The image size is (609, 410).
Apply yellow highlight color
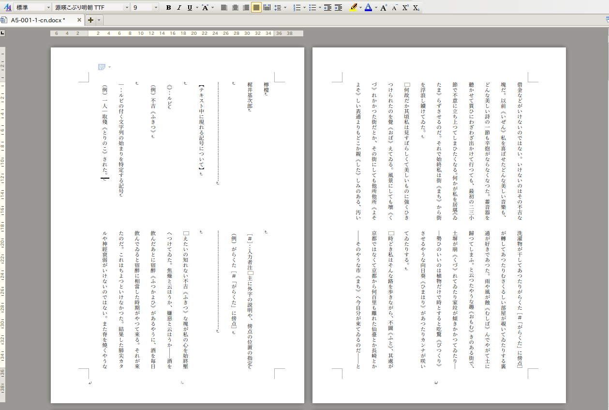(353, 8)
